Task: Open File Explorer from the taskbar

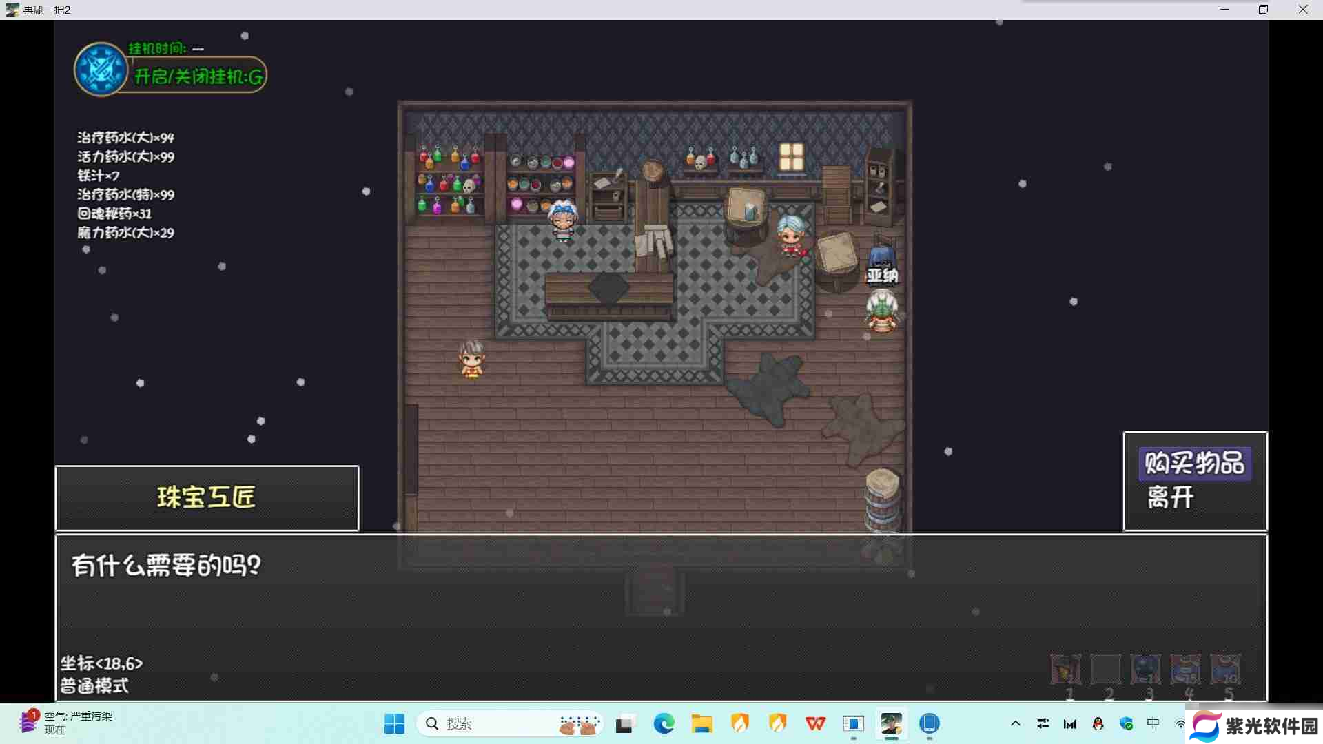Action: pyautogui.click(x=701, y=724)
